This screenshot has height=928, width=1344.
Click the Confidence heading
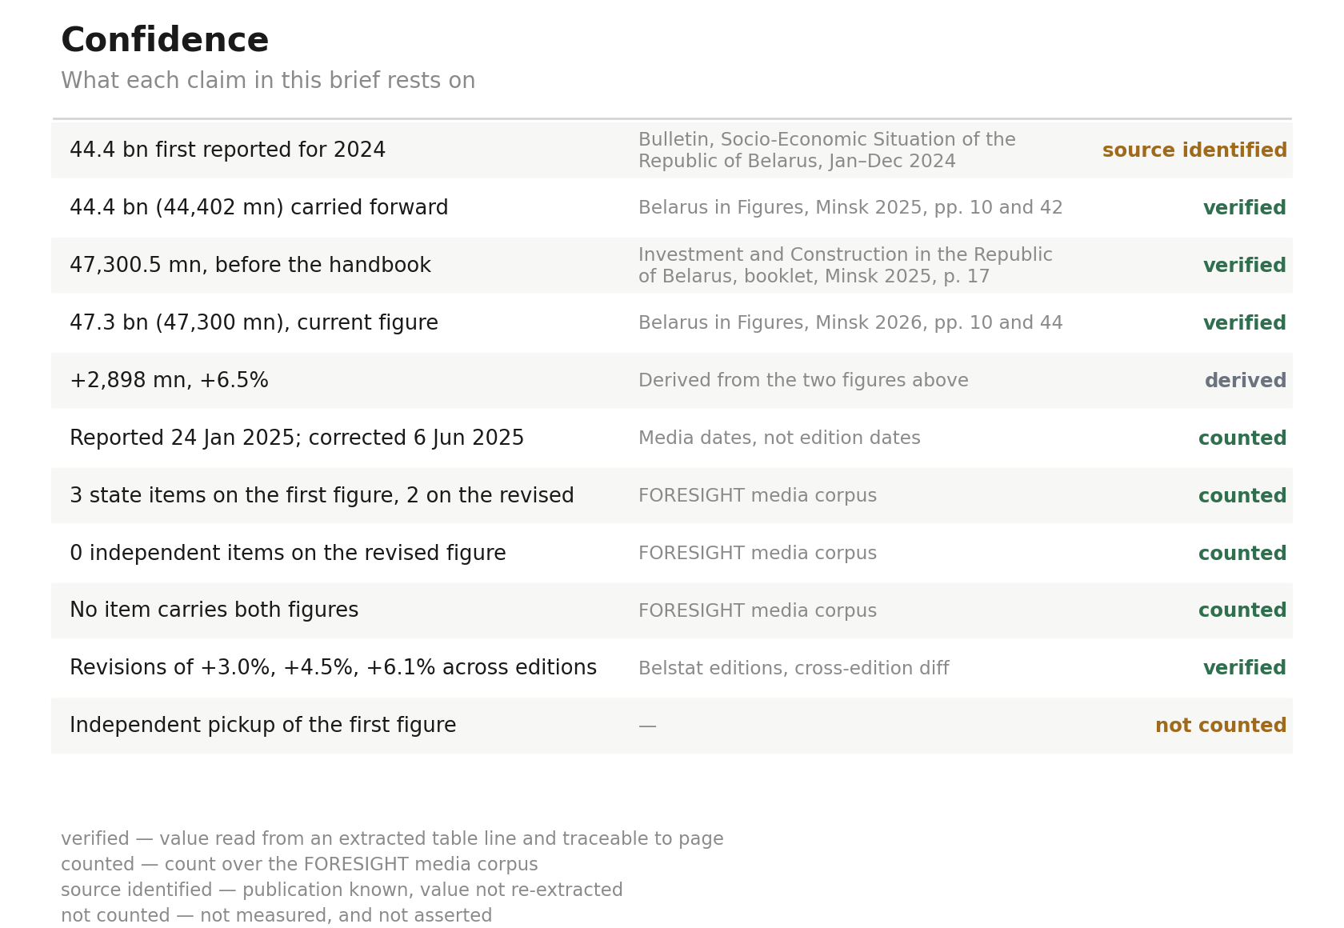click(x=165, y=41)
